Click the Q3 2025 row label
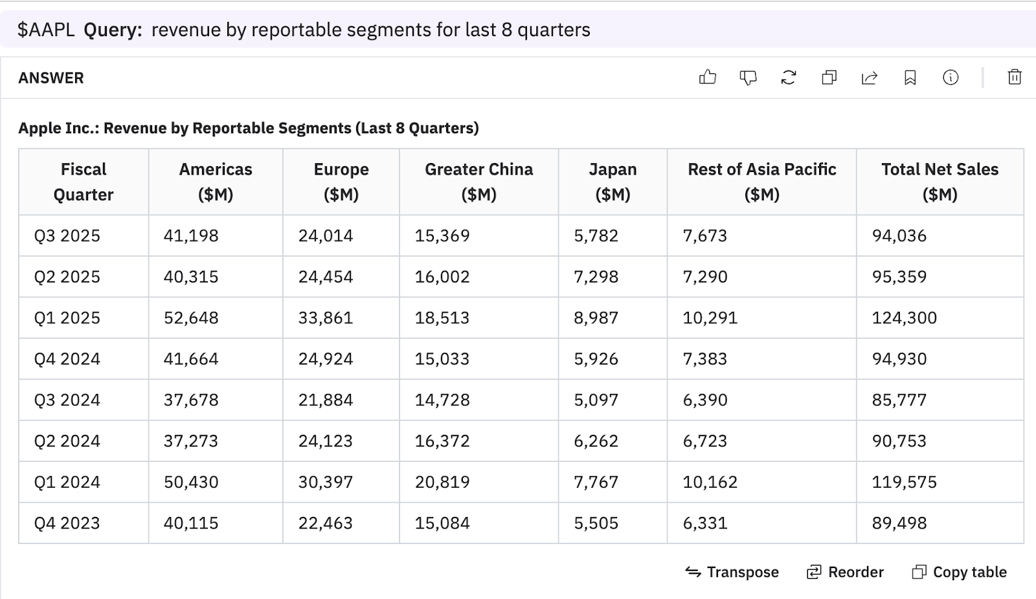 67,235
